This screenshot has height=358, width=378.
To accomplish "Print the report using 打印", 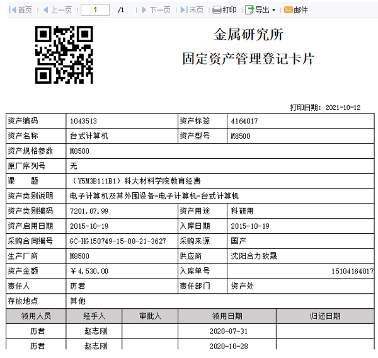I will 224,10.
